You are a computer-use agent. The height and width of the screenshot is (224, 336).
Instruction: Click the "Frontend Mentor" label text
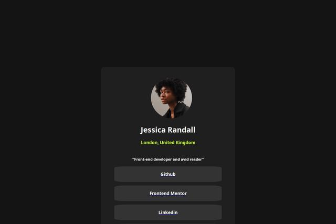tap(168, 194)
